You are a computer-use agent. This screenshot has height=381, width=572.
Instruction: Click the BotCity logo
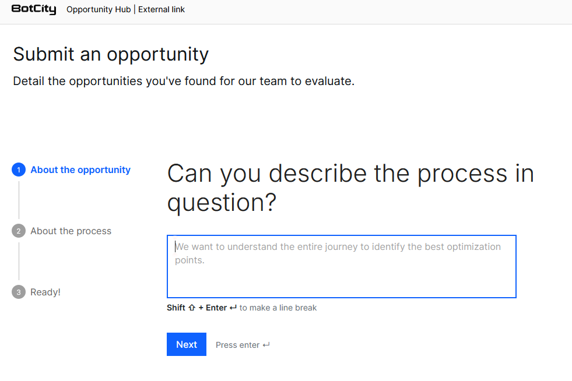coord(34,9)
